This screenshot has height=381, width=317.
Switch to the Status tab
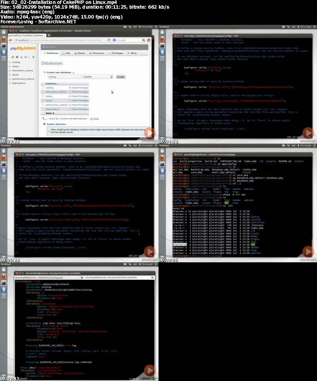click(80, 53)
